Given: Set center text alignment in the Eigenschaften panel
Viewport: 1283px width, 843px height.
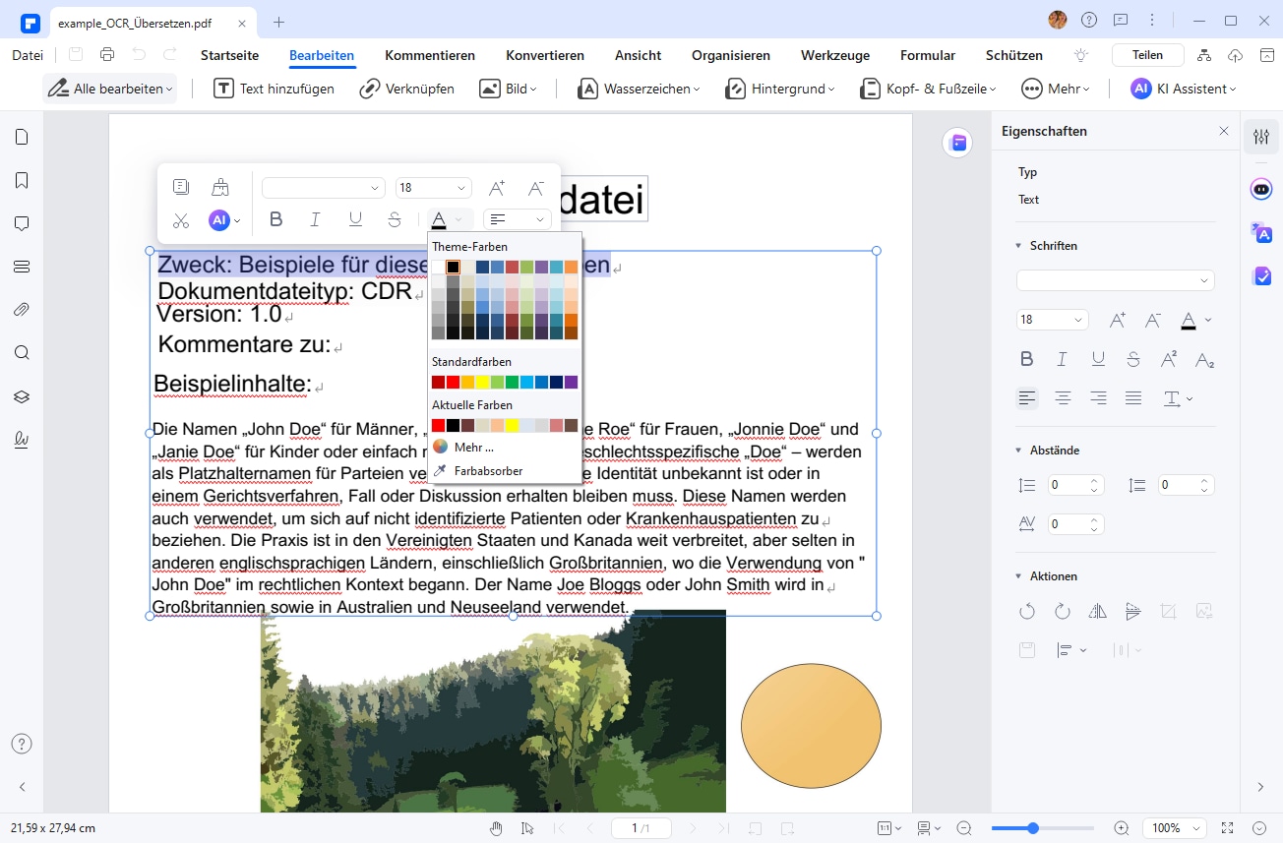Looking at the screenshot, I should tap(1063, 398).
